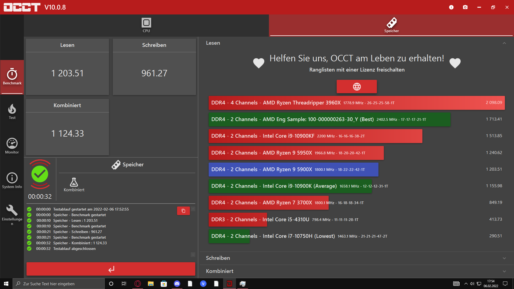
Task: Select Intel Core i9-10900KF ranking bar
Action: point(315,136)
